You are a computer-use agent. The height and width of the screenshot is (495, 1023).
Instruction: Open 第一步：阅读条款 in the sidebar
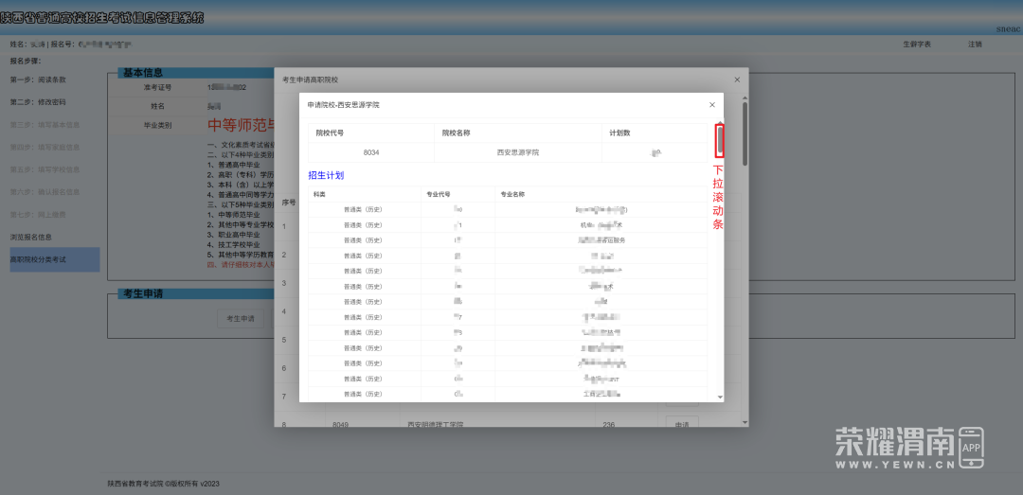pyautogui.click(x=38, y=80)
